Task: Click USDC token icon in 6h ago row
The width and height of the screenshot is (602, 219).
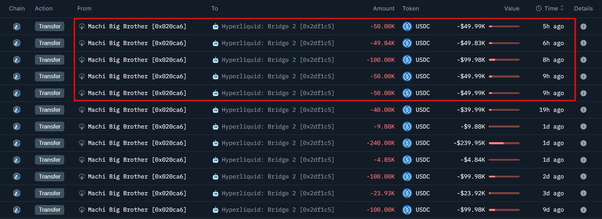Action: tap(407, 43)
